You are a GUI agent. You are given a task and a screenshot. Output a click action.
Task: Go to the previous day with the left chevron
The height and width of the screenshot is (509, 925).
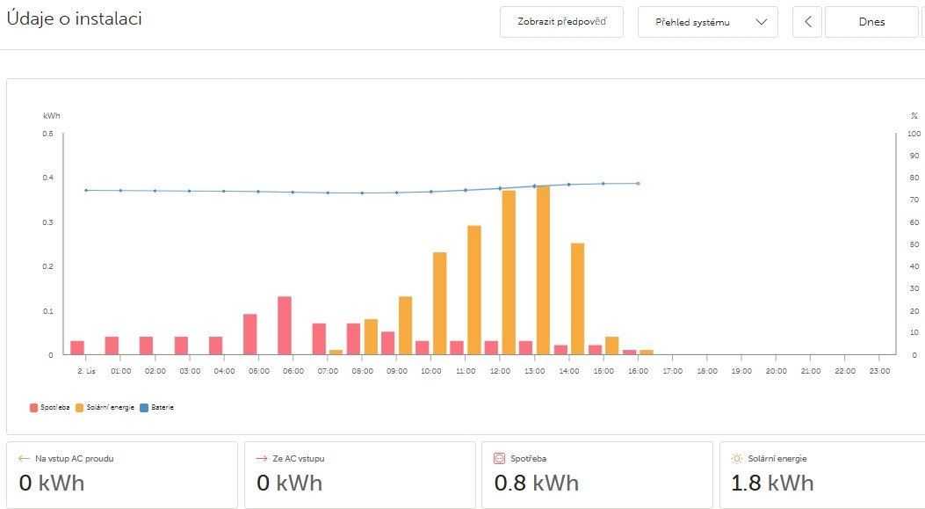[806, 22]
